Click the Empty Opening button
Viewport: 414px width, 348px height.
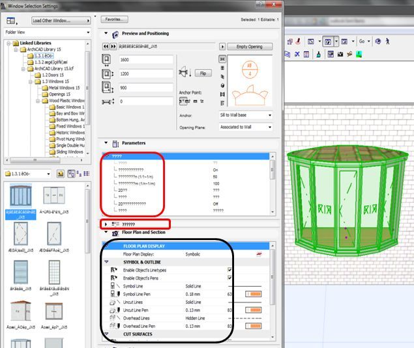click(250, 47)
